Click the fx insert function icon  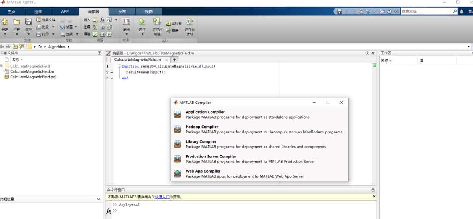point(102,20)
